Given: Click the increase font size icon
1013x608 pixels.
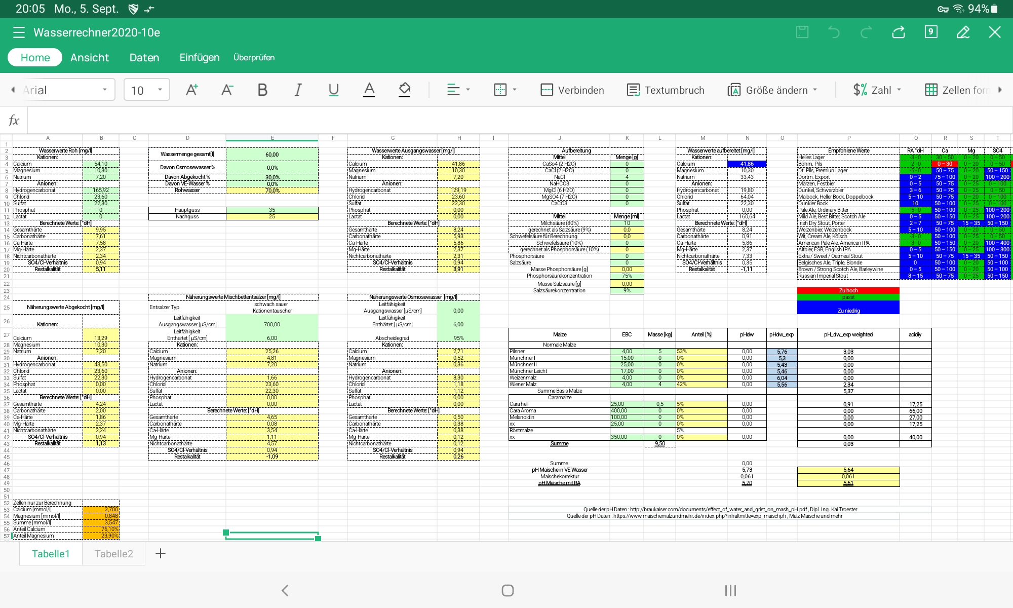Looking at the screenshot, I should click(191, 90).
